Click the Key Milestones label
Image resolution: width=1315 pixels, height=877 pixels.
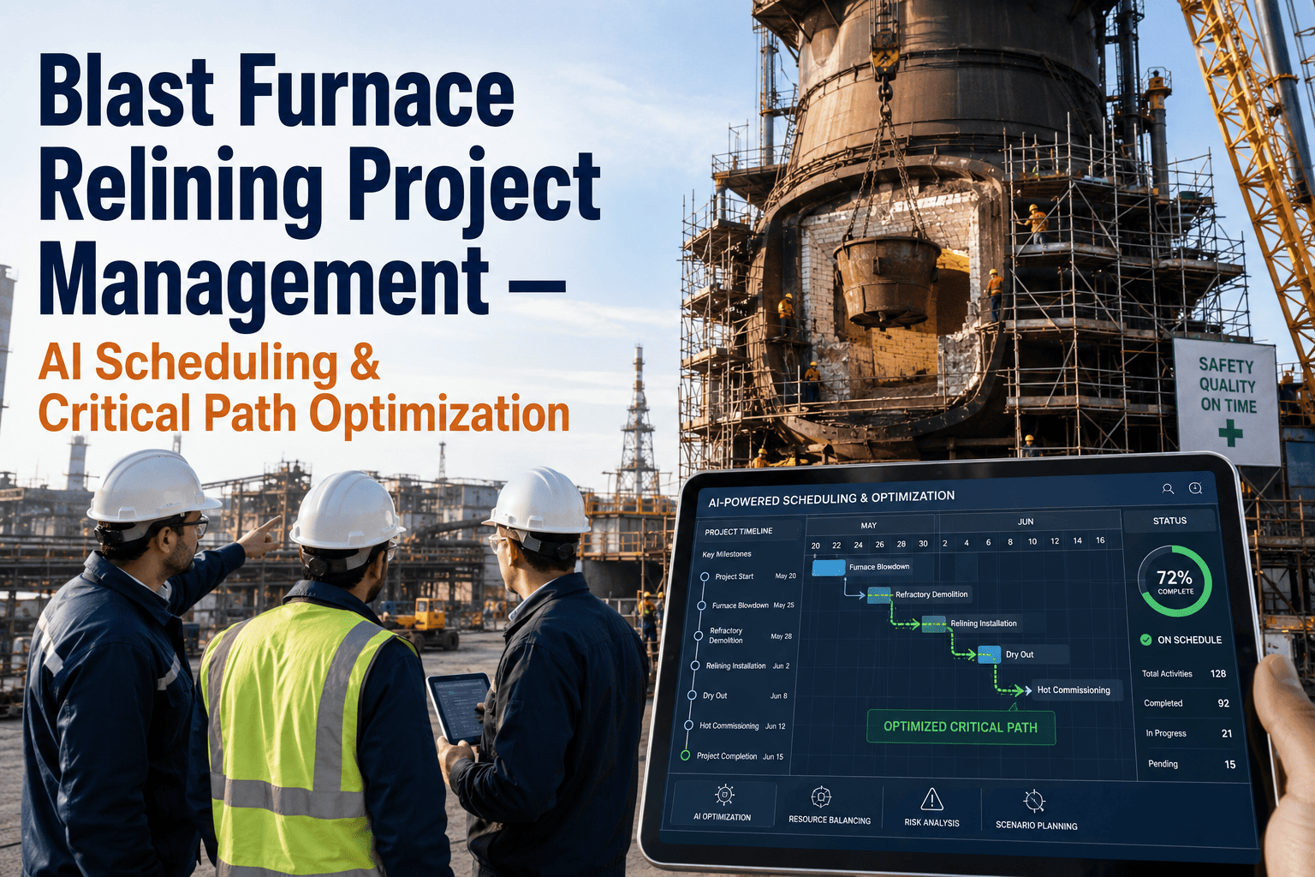click(727, 554)
